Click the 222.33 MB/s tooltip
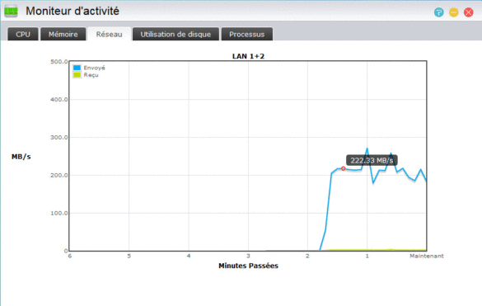Viewport: 482px width, 306px height. 372,160
